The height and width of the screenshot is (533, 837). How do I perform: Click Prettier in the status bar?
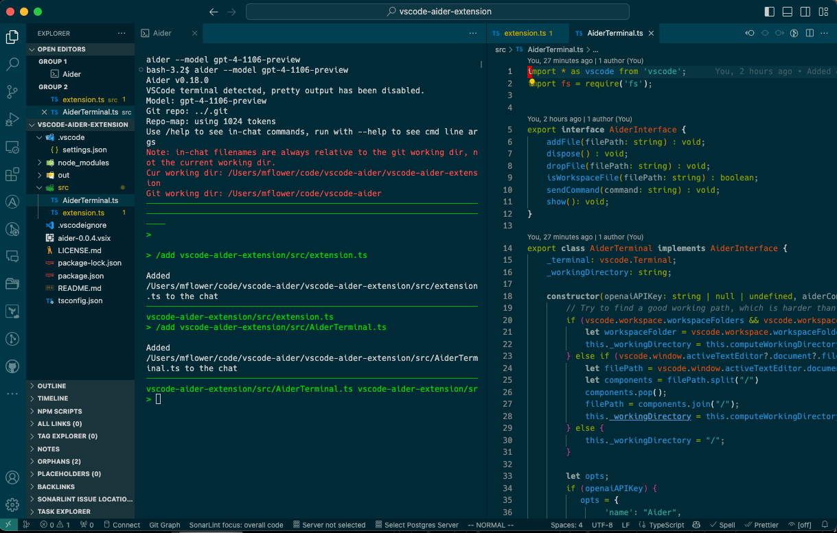(761, 525)
